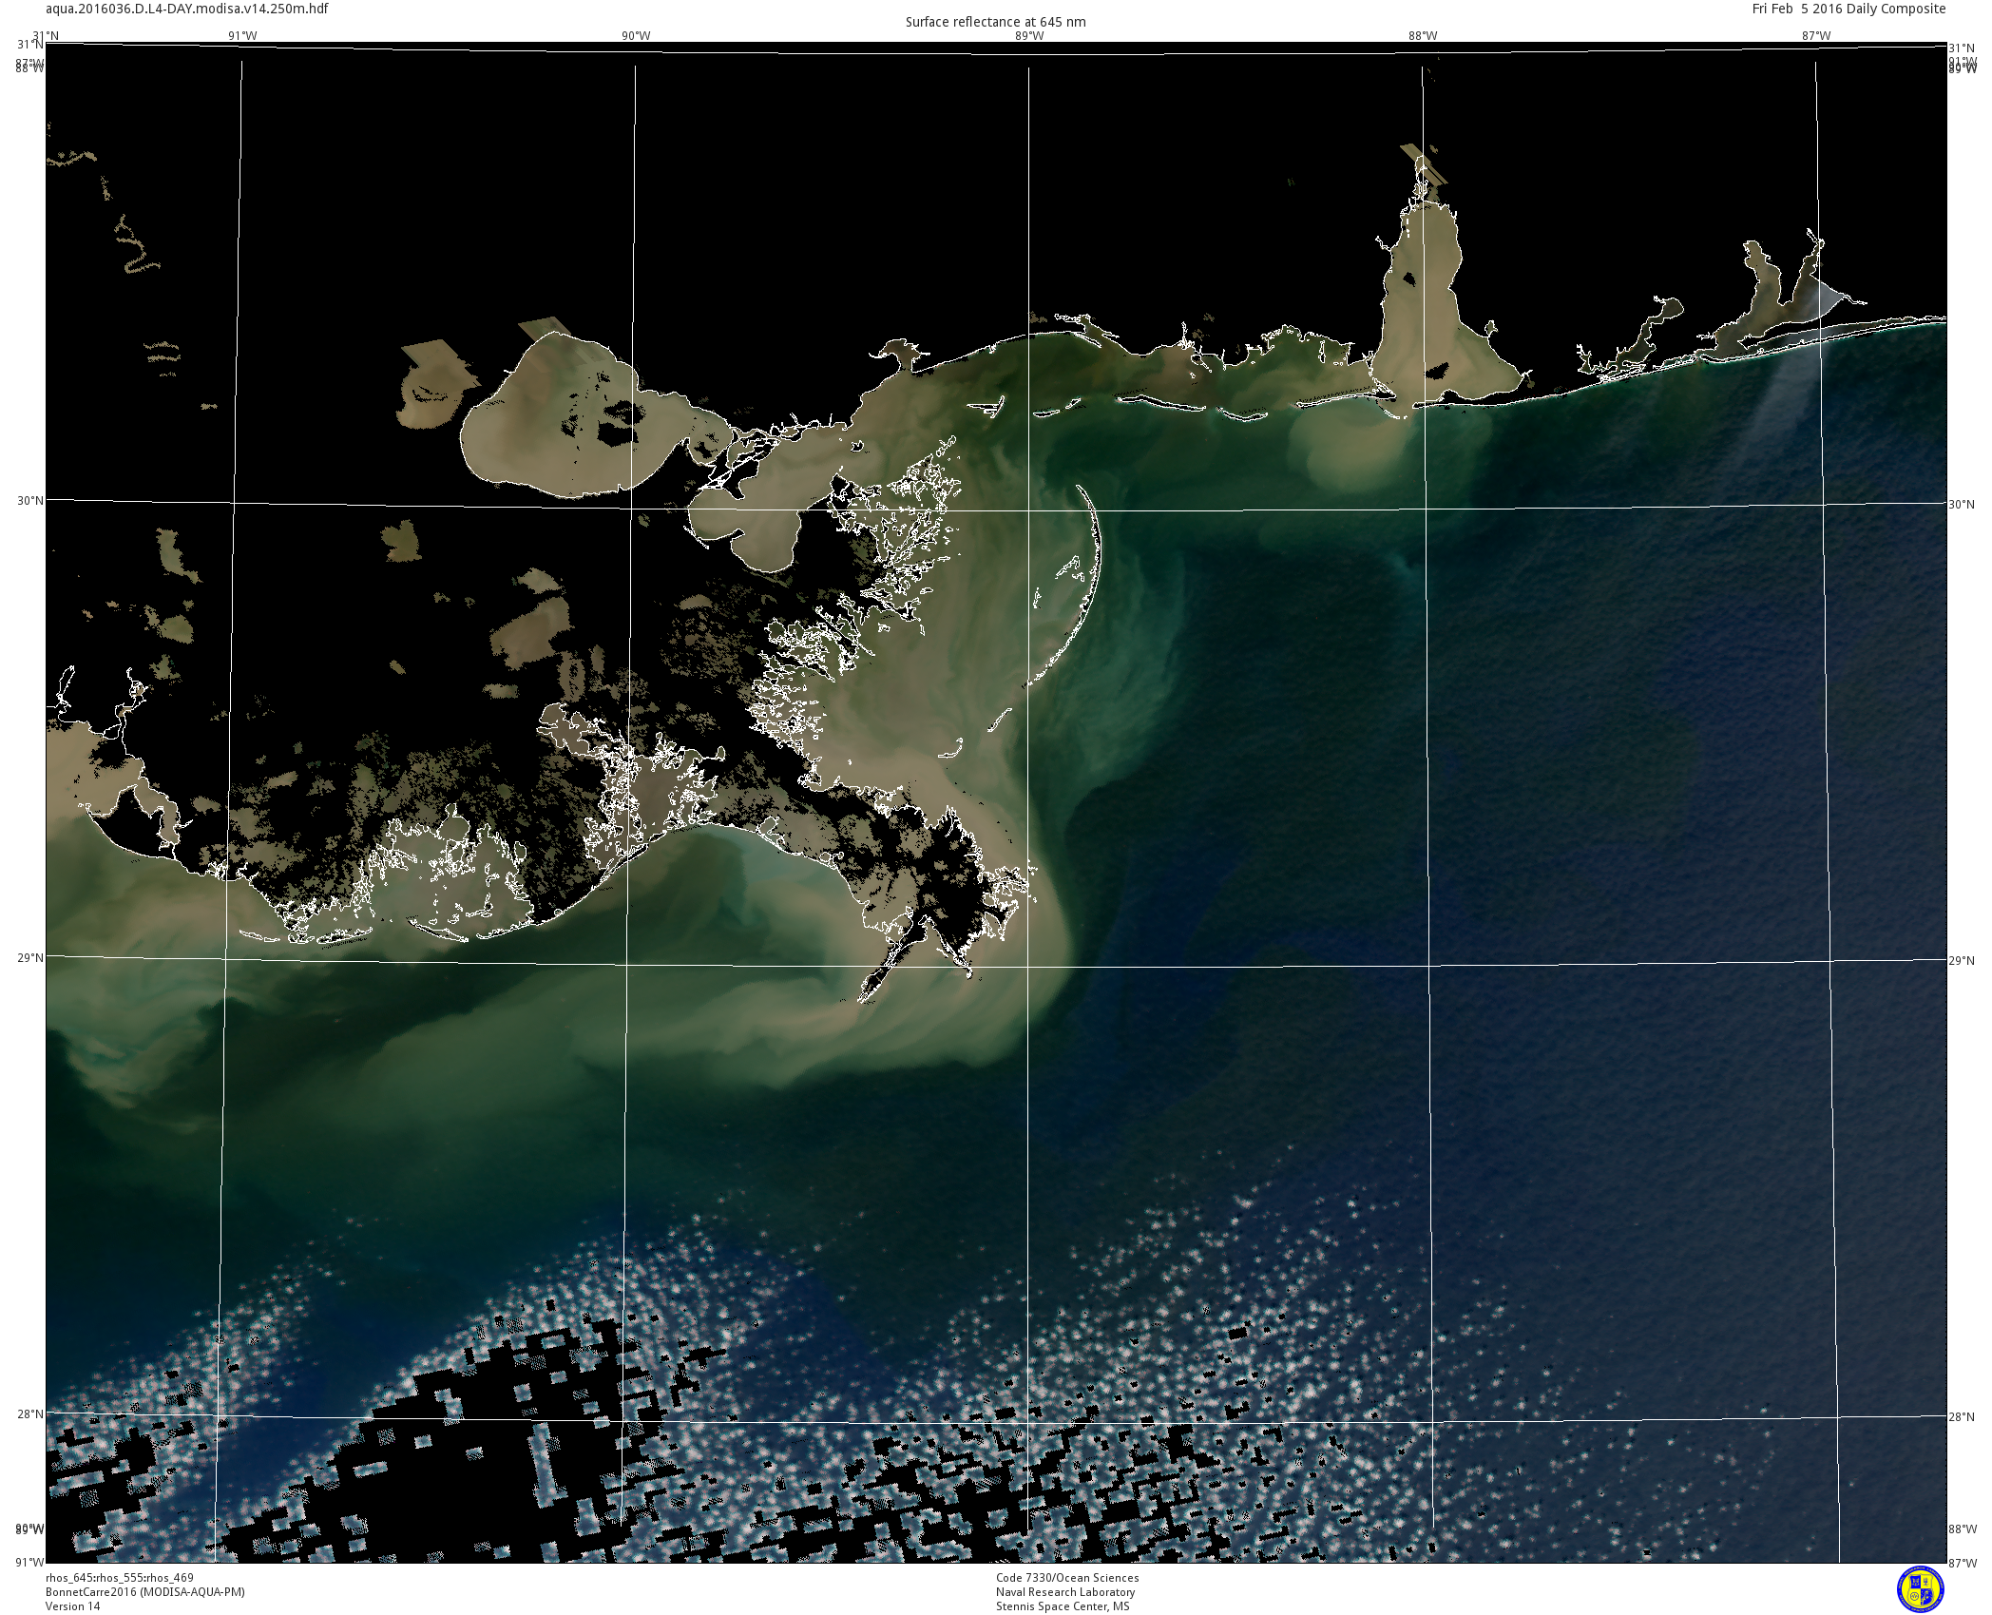Click the Naval Research Laboratory text
This screenshot has height=1615, width=1992.
[x=1064, y=1592]
